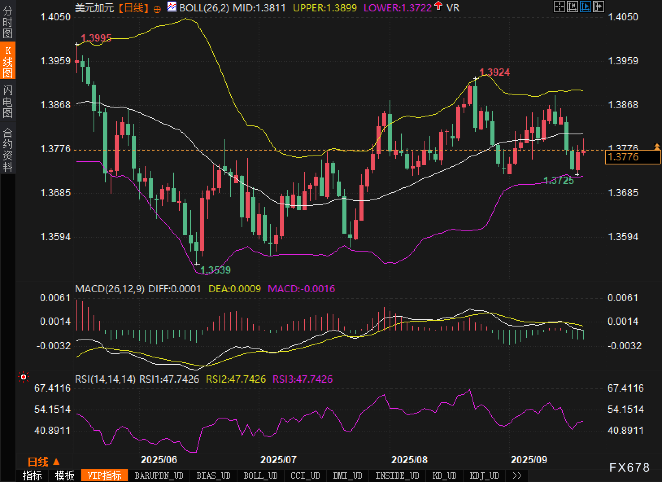Viewport: 662px width, 482px height.
Task: Open the 日线 period dropdown at bottom left
Action: click(44, 462)
